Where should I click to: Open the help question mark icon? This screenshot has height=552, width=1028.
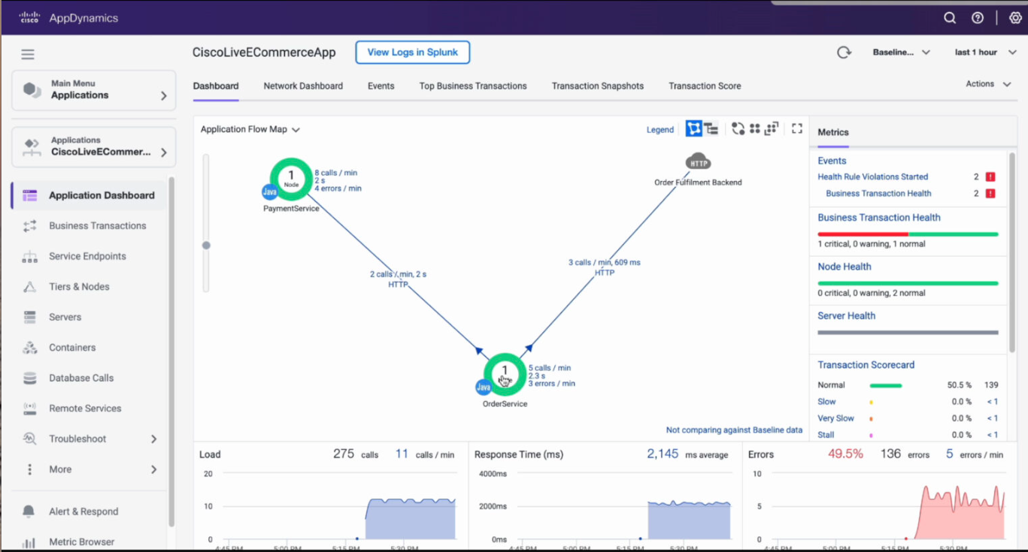(x=978, y=18)
